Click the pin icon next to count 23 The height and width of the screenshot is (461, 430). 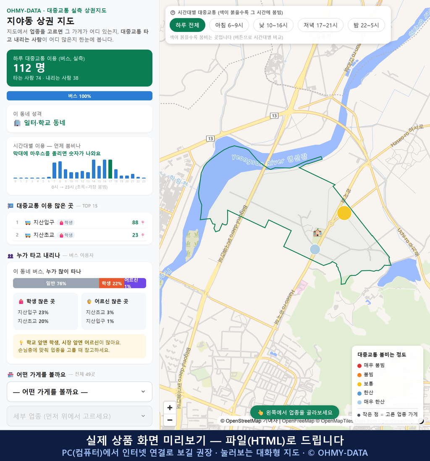coord(143,235)
